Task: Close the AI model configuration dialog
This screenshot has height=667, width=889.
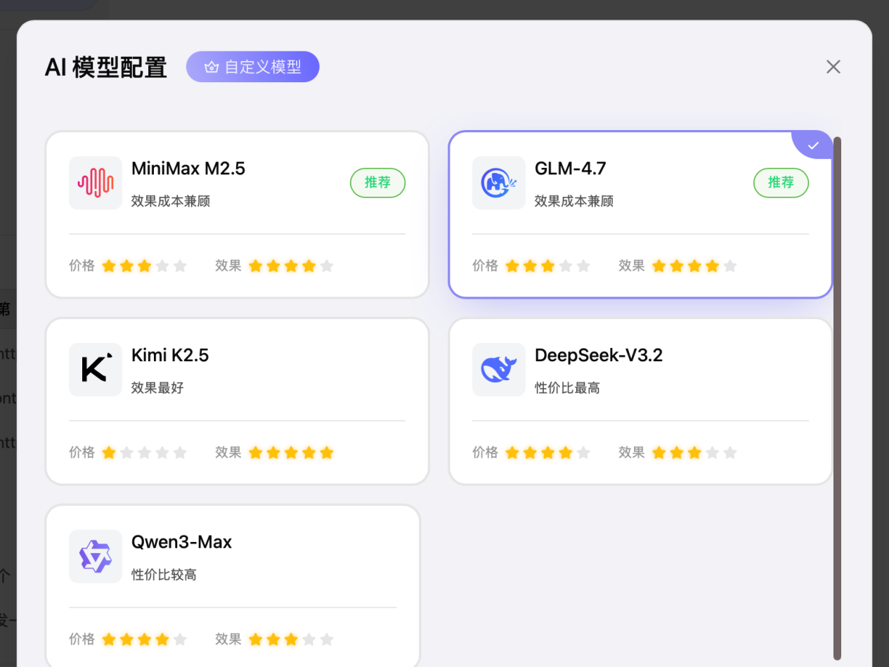Action: pyautogui.click(x=833, y=66)
